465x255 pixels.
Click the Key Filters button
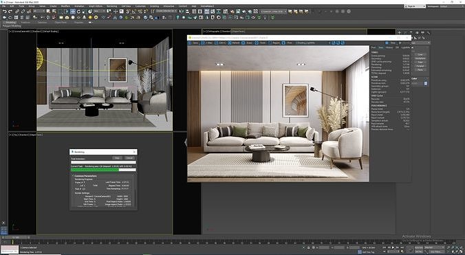coord(436,252)
